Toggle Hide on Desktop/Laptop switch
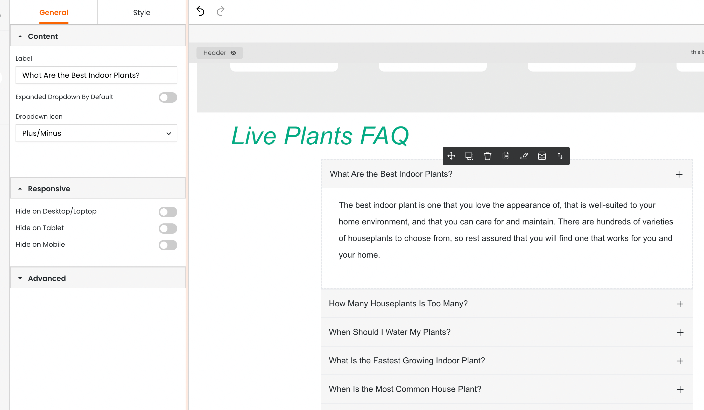704x410 pixels. (168, 212)
